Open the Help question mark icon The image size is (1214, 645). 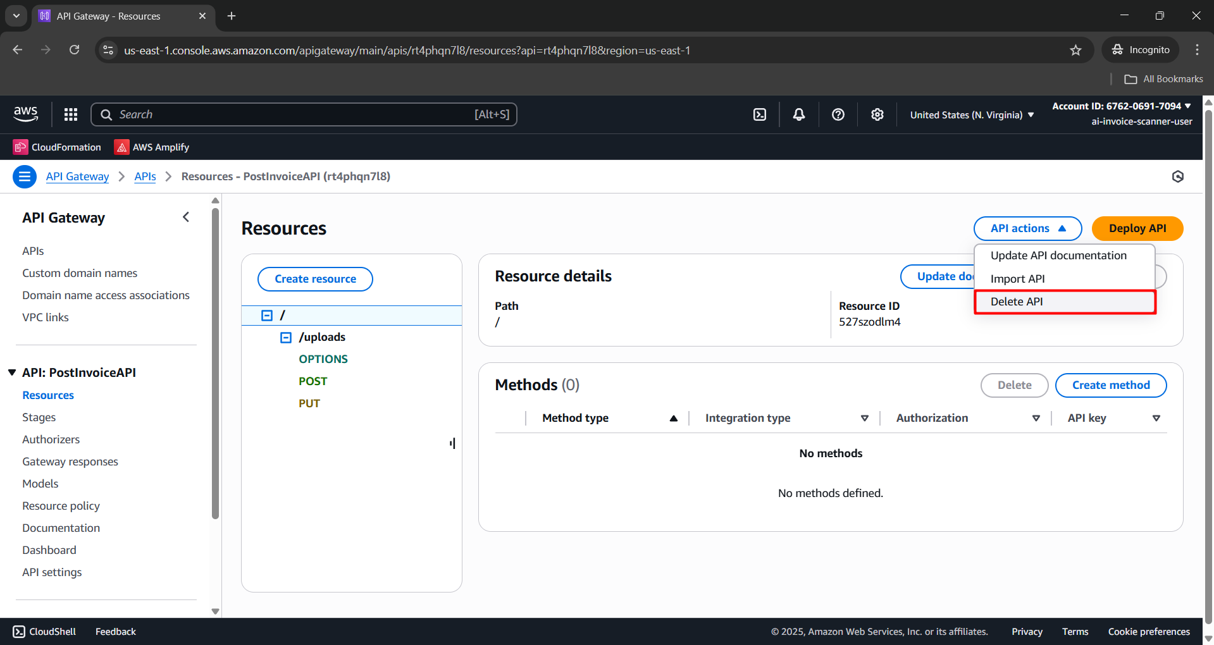click(838, 114)
